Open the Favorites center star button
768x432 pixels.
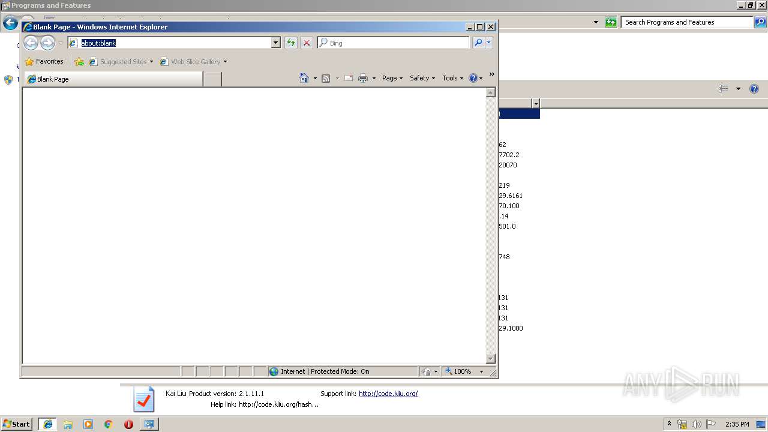44,61
